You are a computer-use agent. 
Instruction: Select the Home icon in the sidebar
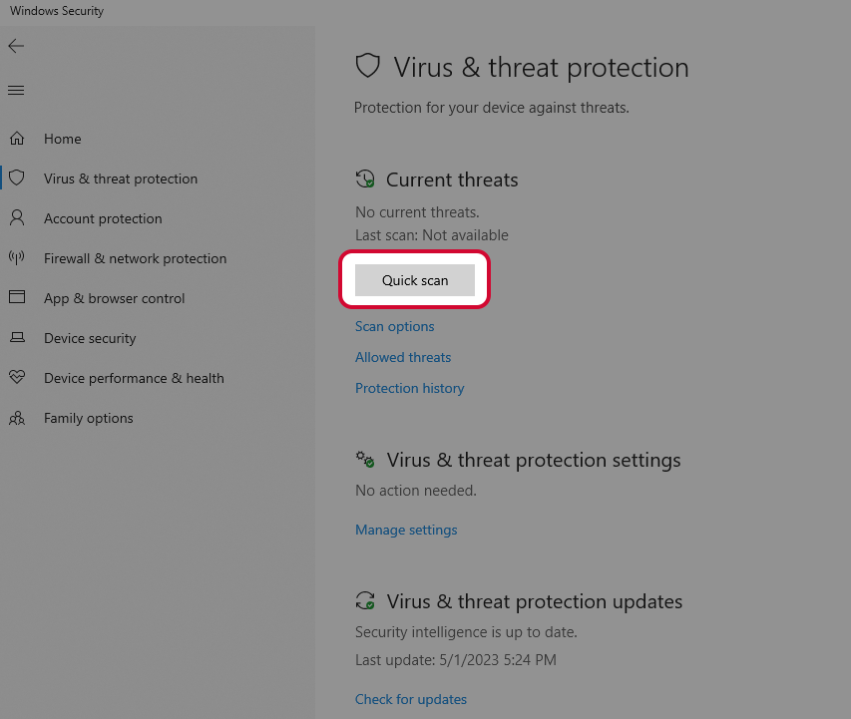pyautogui.click(x=17, y=139)
